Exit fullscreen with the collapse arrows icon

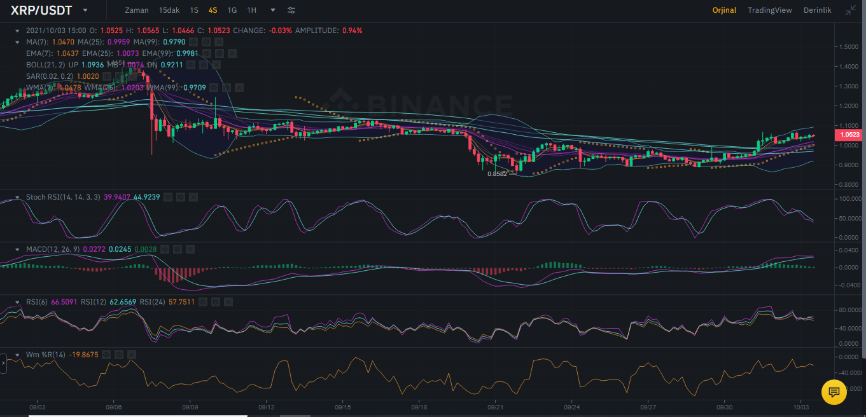click(x=851, y=10)
